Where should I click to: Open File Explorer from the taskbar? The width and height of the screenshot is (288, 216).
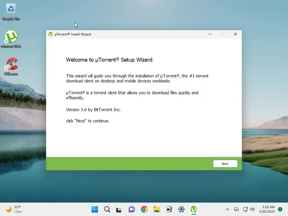pos(157,209)
